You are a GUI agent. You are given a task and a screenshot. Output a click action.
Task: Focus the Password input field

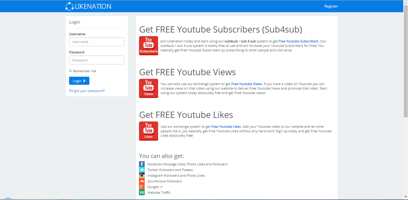coord(97,60)
